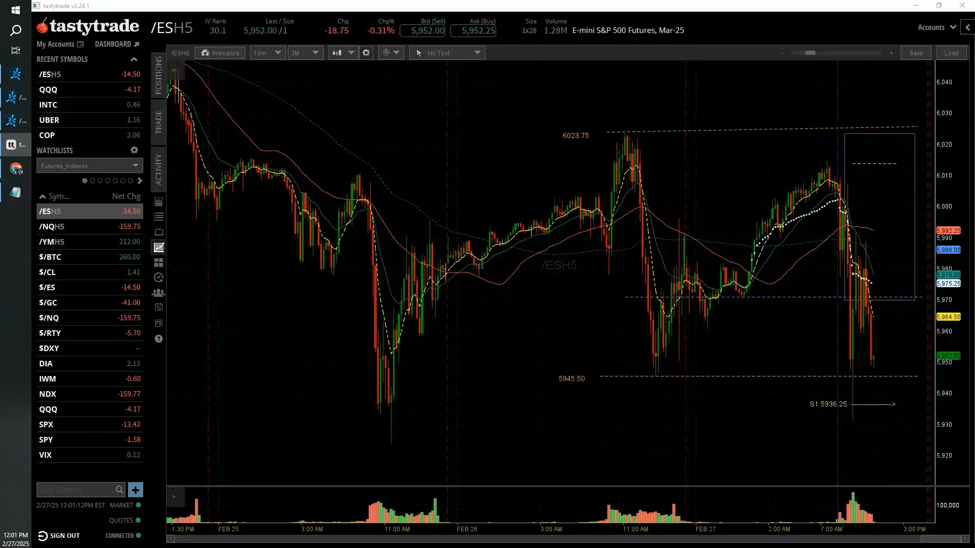Adjust the chart zoom slider
This screenshot has width=975, height=548.
[810, 53]
